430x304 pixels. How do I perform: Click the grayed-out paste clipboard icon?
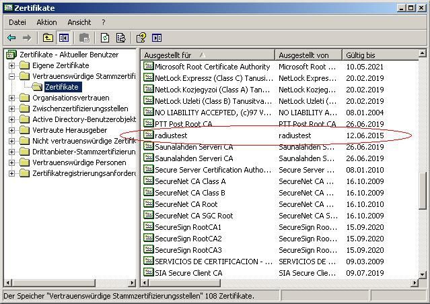85,38
